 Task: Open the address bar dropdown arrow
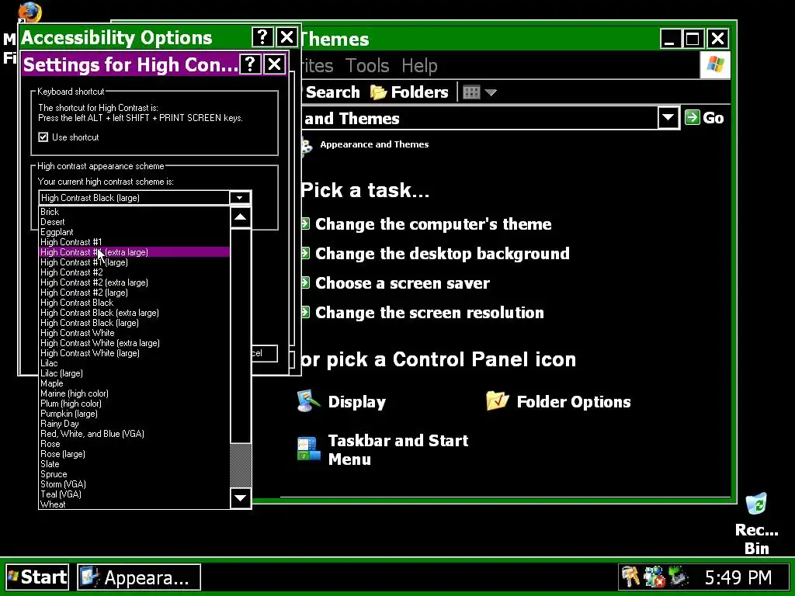(x=668, y=118)
